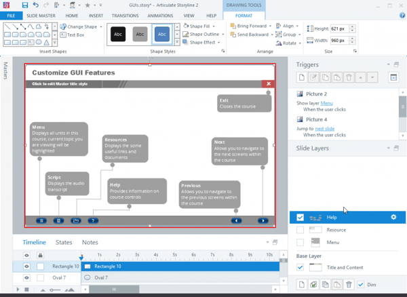Click the Menu layer link in trigger
The height and width of the screenshot is (297, 407).
tap(326, 103)
